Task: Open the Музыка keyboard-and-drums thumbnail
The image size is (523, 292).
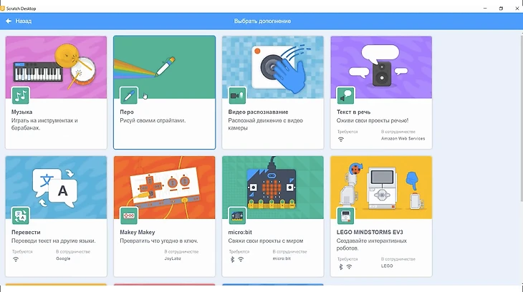Action: 56,67
